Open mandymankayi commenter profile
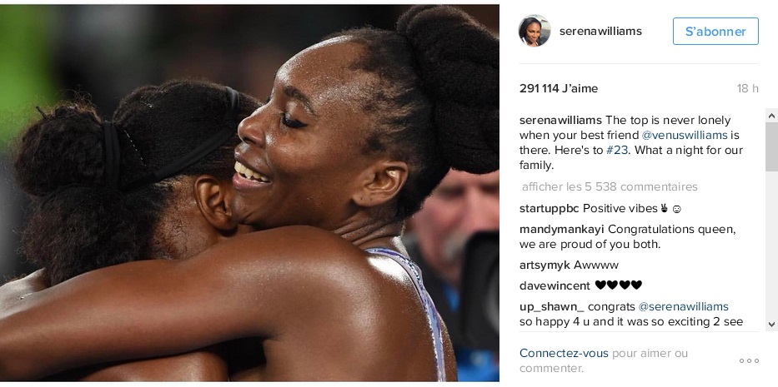 [562, 230]
